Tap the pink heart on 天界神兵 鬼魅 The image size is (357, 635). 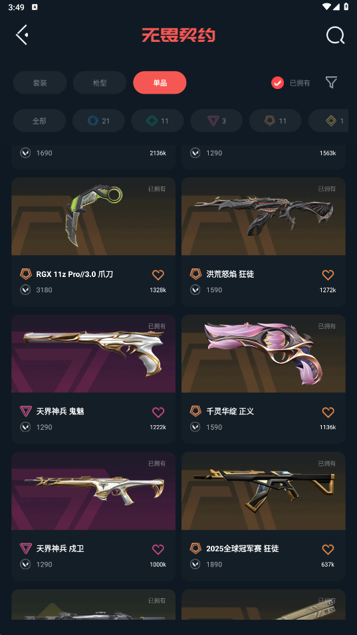click(x=158, y=412)
